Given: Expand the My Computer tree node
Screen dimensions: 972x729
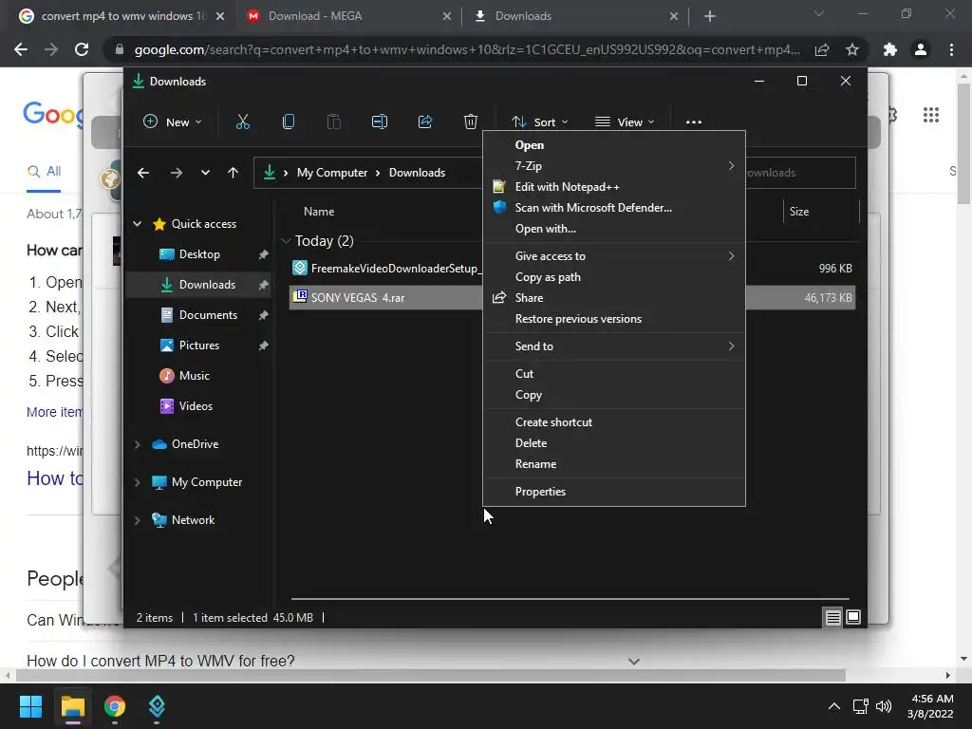Looking at the screenshot, I should (x=137, y=482).
